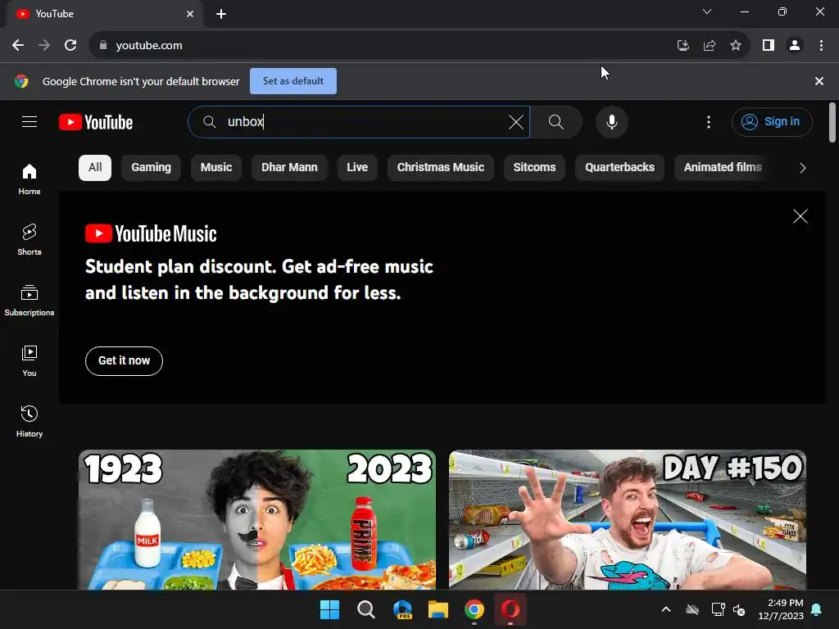839x629 pixels.
Task: Switch to Google Chrome in the taskbar
Action: point(474,609)
